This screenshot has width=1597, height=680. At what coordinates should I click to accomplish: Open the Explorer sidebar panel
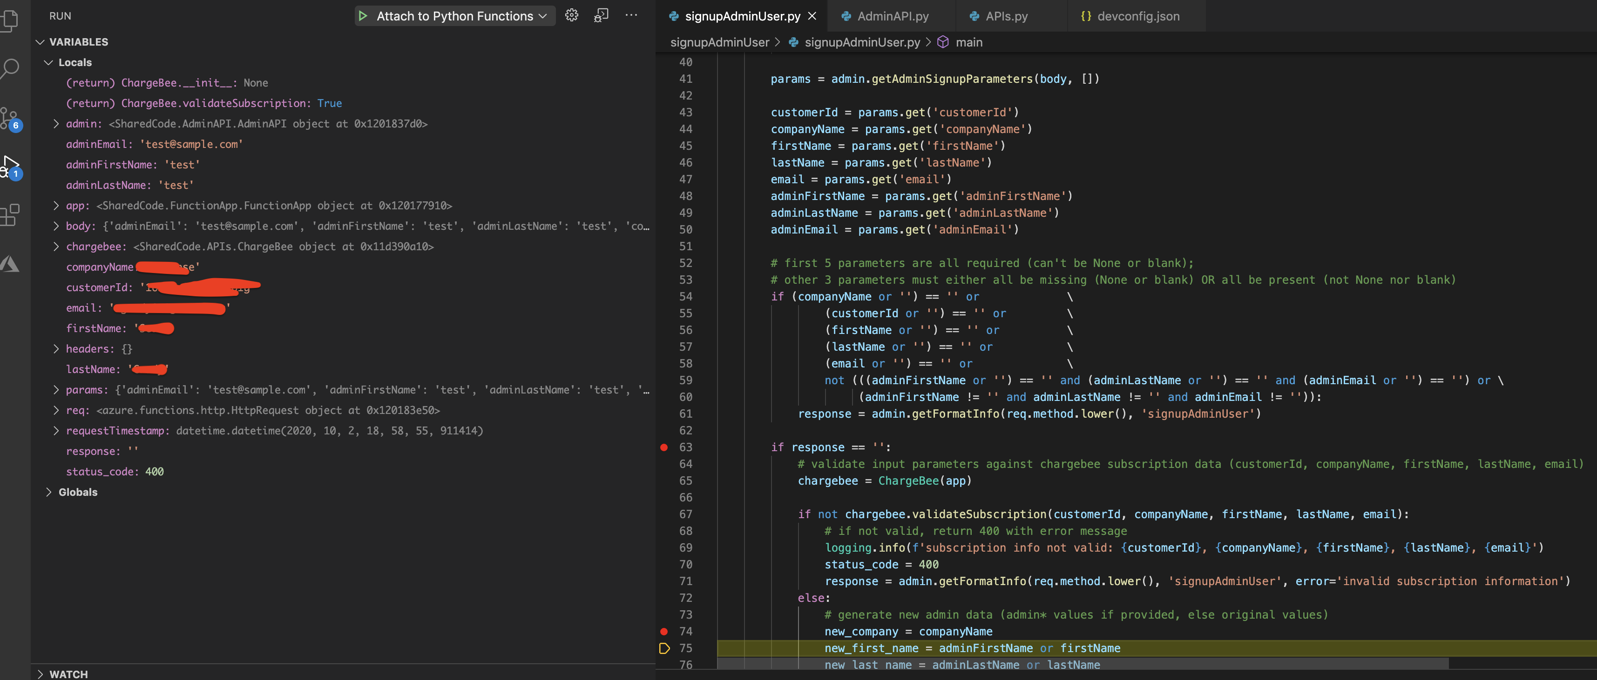click(11, 20)
